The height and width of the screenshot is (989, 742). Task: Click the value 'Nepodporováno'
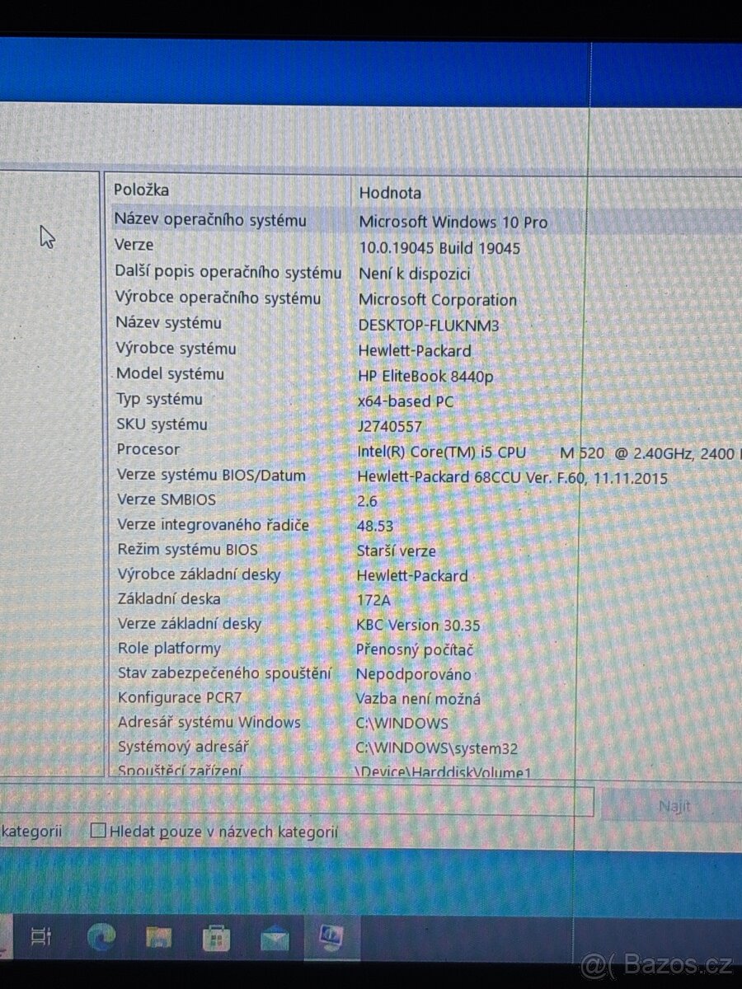[x=414, y=674]
